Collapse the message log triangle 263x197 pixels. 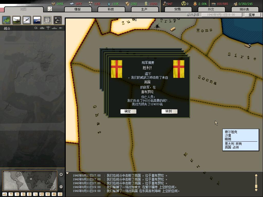coord(67,173)
